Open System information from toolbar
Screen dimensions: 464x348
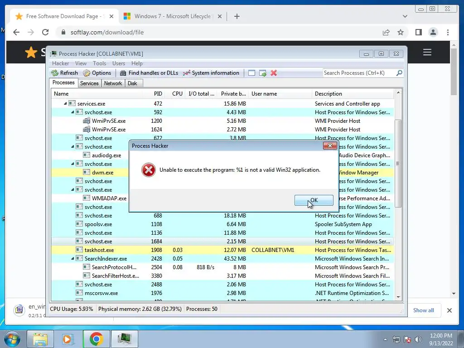click(x=211, y=73)
